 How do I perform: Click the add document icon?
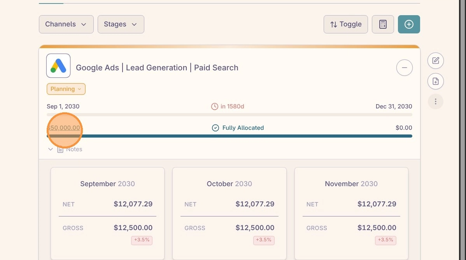(x=435, y=81)
